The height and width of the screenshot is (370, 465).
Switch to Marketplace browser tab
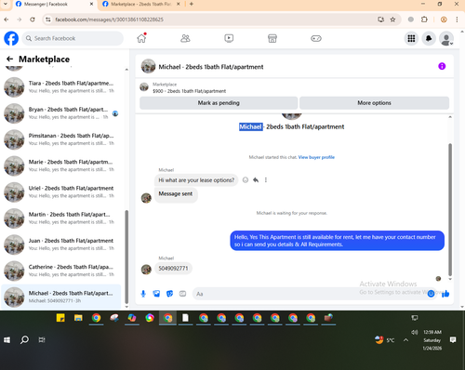click(x=141, y=5)
